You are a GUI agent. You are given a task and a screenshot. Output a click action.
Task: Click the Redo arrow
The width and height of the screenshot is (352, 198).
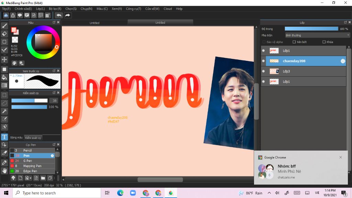(67, 15)
